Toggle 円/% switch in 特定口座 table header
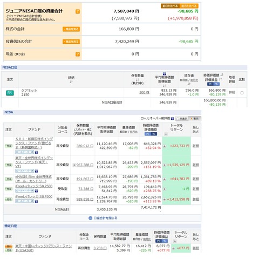The image size is (259, 259). point(162,241)
